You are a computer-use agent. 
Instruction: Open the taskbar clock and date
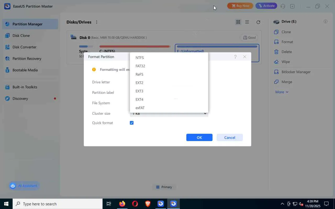[x=312, y=204]
